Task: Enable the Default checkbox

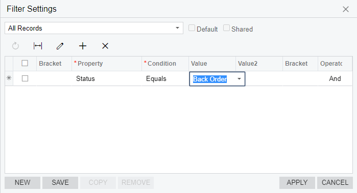Action: coord(192,28)
